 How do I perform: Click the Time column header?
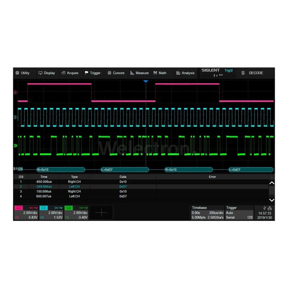tap(44, 177)
